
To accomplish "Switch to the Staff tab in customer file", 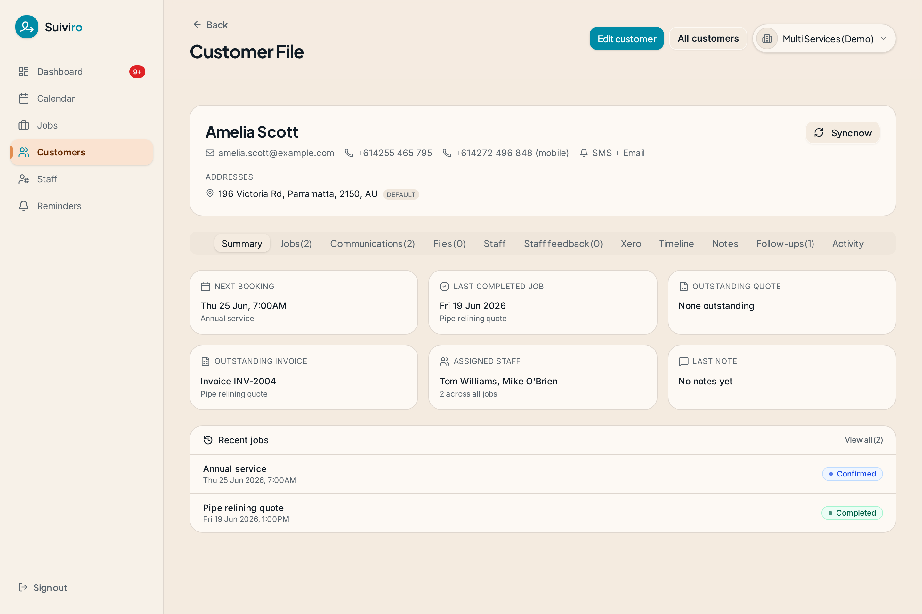I will point(495,244).
